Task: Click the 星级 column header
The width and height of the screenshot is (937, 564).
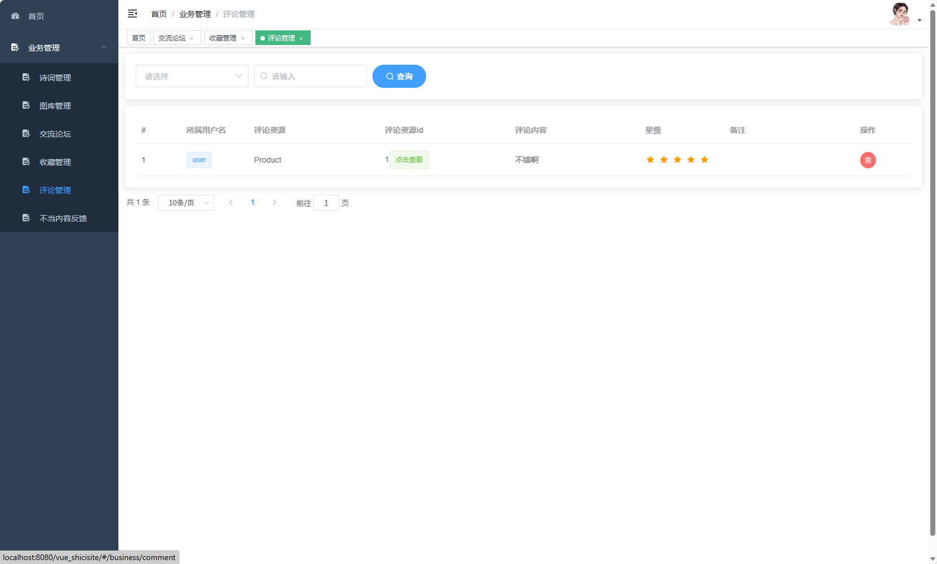Action: tap(653, 130)
